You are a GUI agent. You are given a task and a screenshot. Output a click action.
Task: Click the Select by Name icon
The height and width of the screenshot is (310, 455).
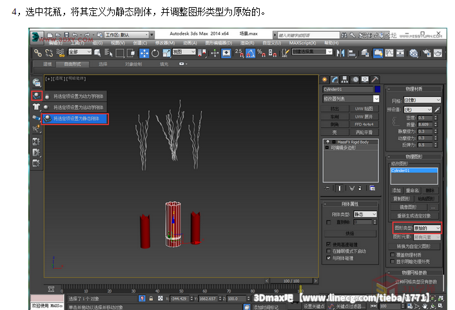(x=108, y=53)
